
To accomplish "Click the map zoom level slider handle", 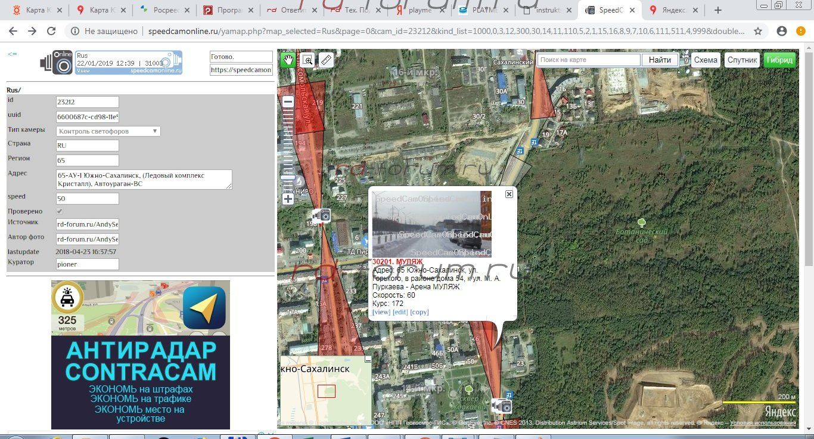I will [x=288, y=177].
